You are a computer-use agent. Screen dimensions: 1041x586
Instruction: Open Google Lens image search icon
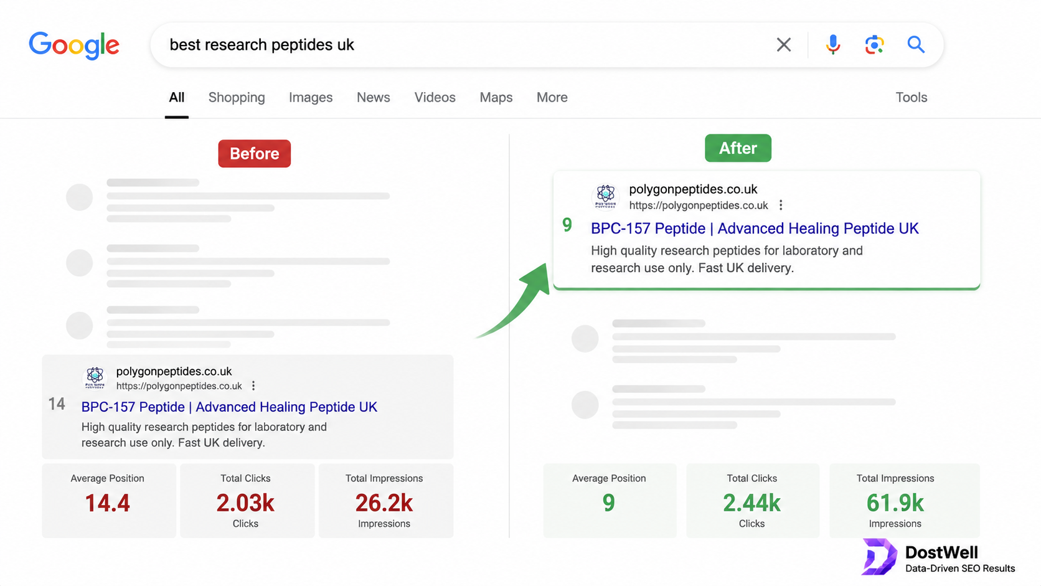pos(874,45)
